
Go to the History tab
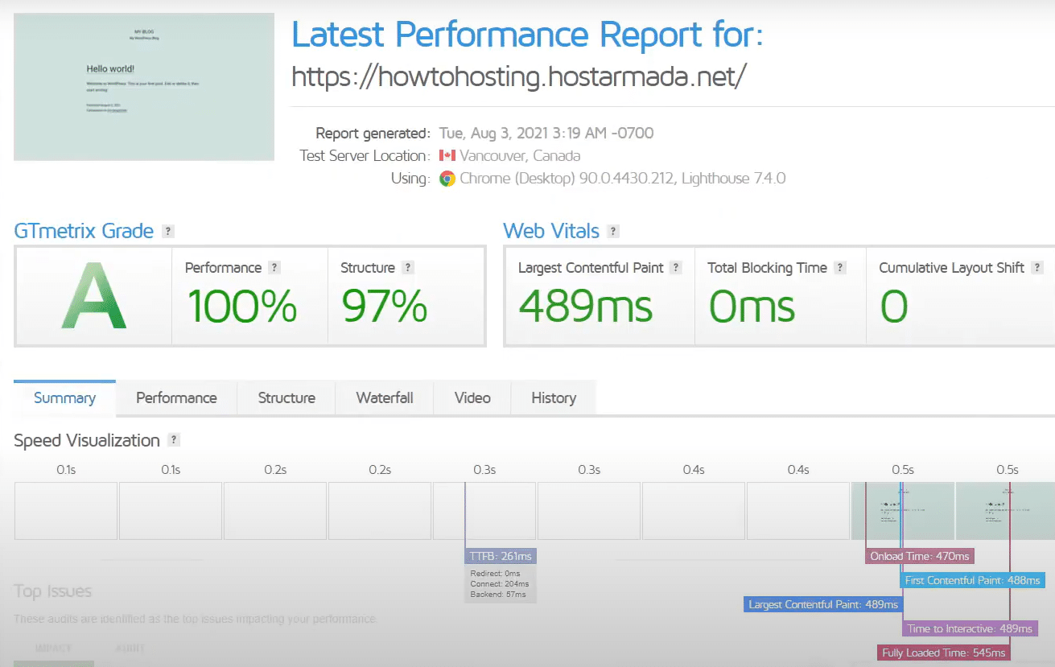(x=554, y=397)
